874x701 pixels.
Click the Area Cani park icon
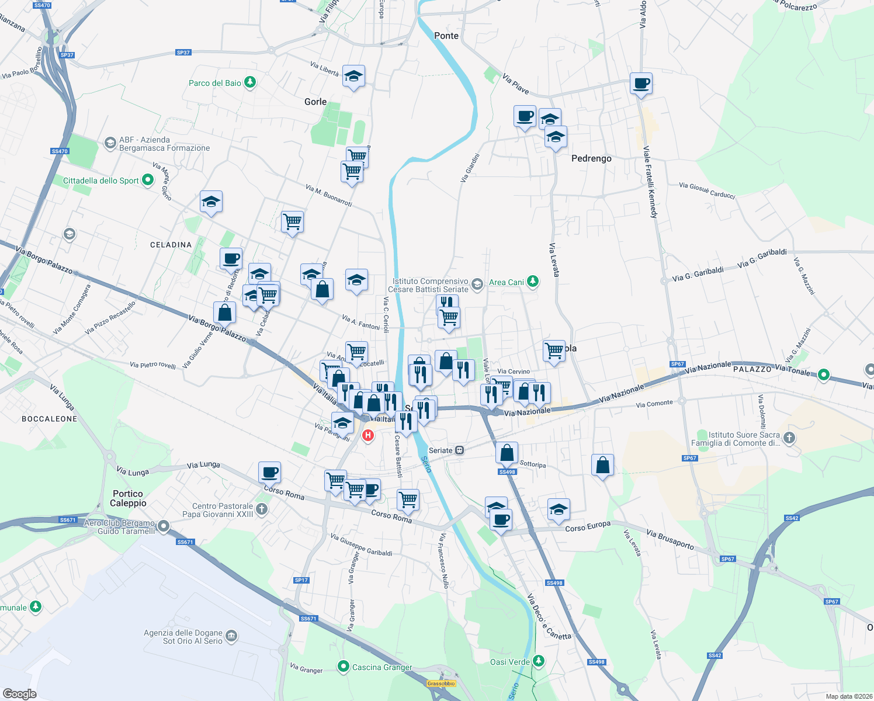(532, 281)
